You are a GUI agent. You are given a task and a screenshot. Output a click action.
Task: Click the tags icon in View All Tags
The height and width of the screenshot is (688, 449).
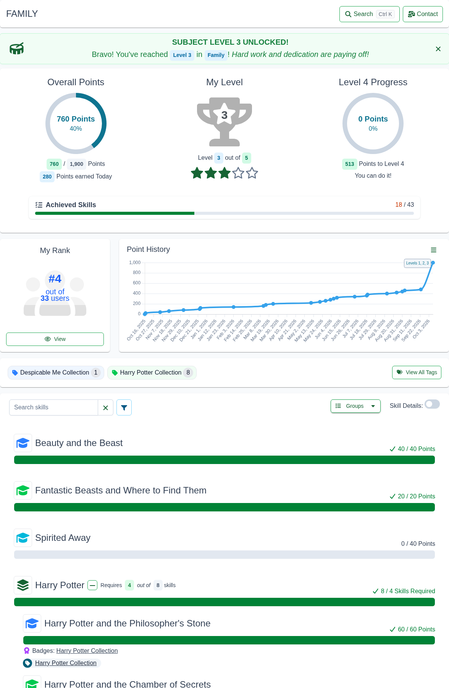click(x=399, y=372)
